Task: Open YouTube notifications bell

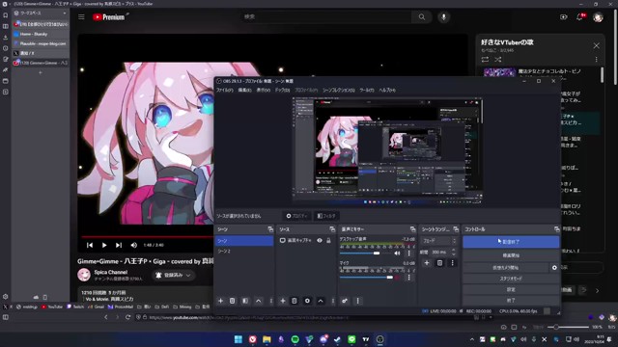Action: click(x=579, y=17)
